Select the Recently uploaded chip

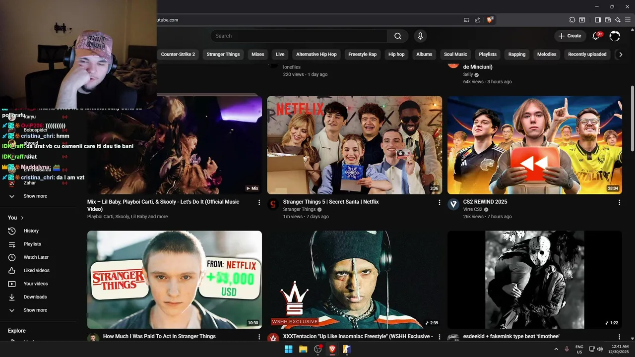(x=587, y=55)
